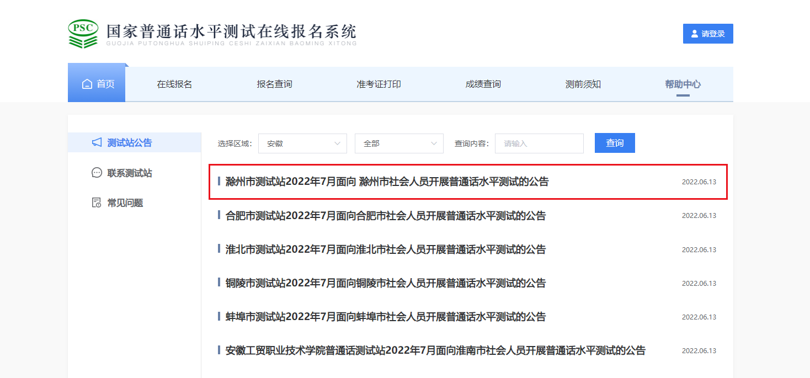Click the document icon beside 常见问题
This screenshot has height=378, width=810.
click(x=97, y=203)
